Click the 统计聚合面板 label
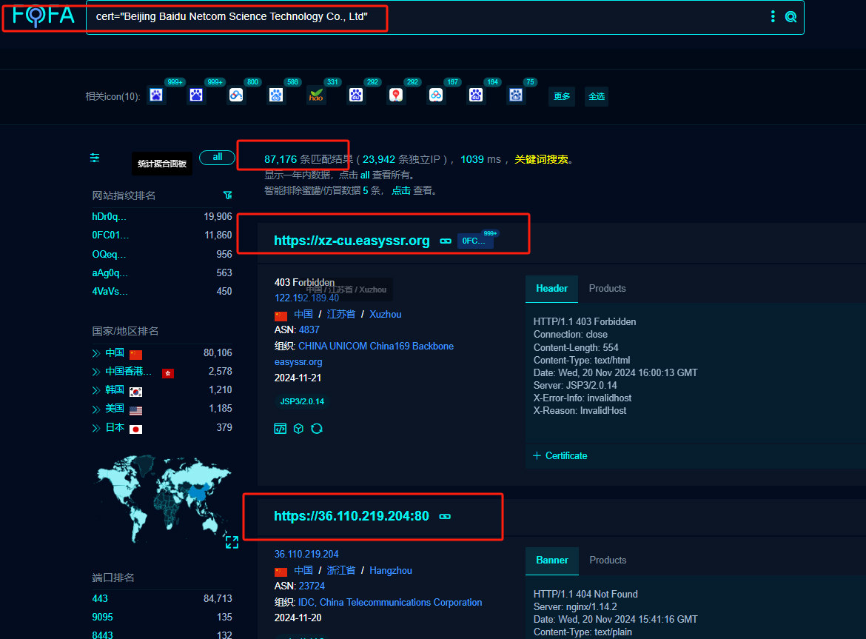This screenshot has height=639, width=866. click(x=162, y=164)
